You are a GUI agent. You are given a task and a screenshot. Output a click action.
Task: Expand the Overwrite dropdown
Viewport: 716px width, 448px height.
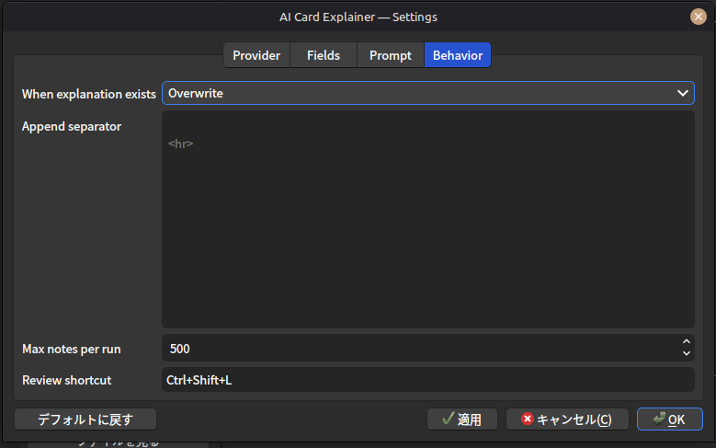click(x=427, y=93)
